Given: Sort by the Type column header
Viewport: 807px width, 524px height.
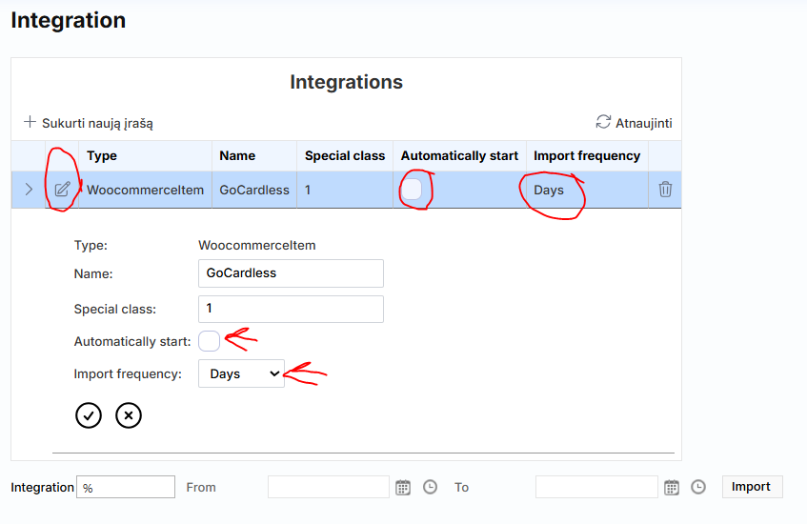Looking at the screenshot, I should [x=102, y=155].
